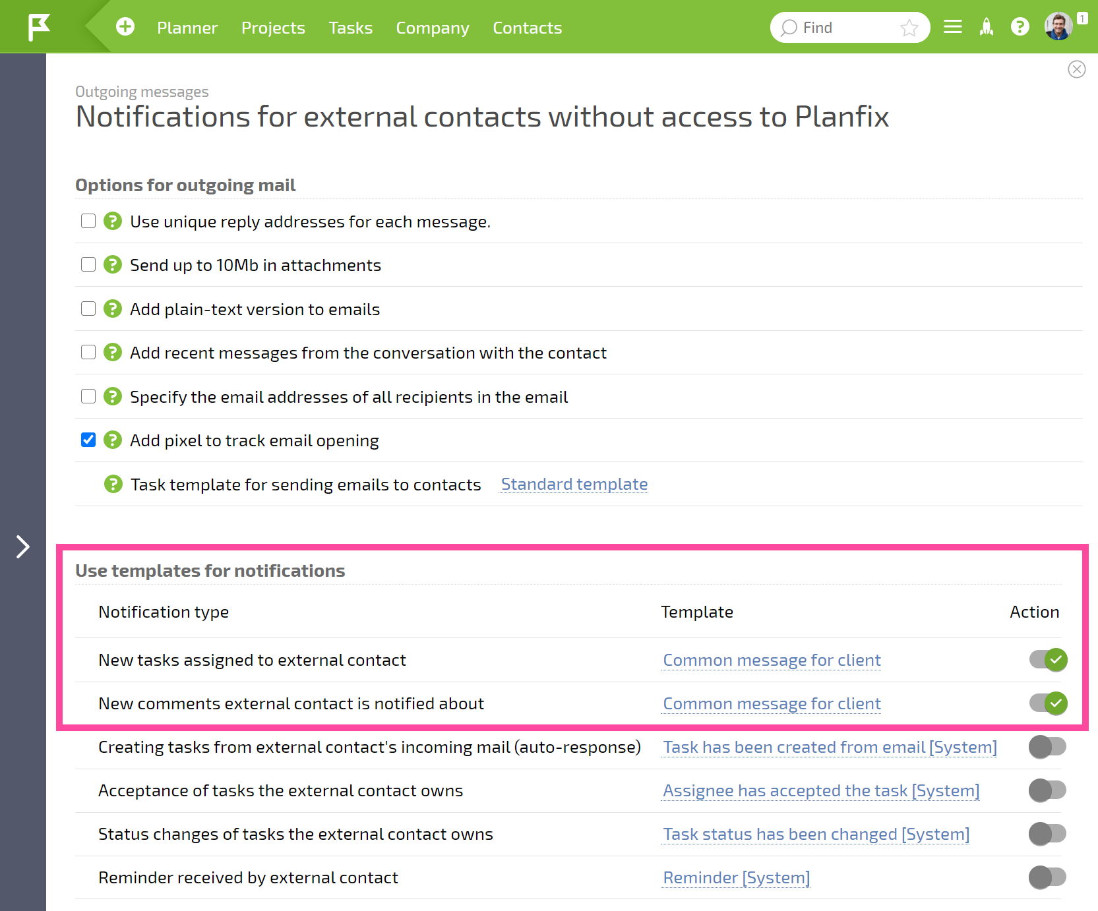Expand the left sidebar with chevron
Viewport: 1098px width, 911px height.
point(23,546)
